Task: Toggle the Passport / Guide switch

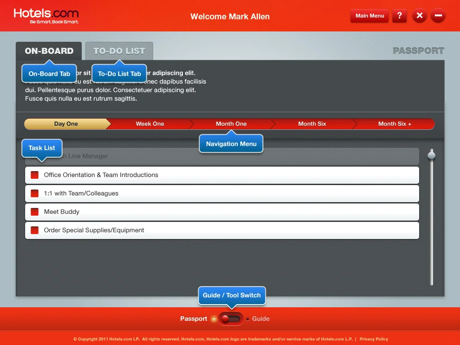Action: coord(231,319)
